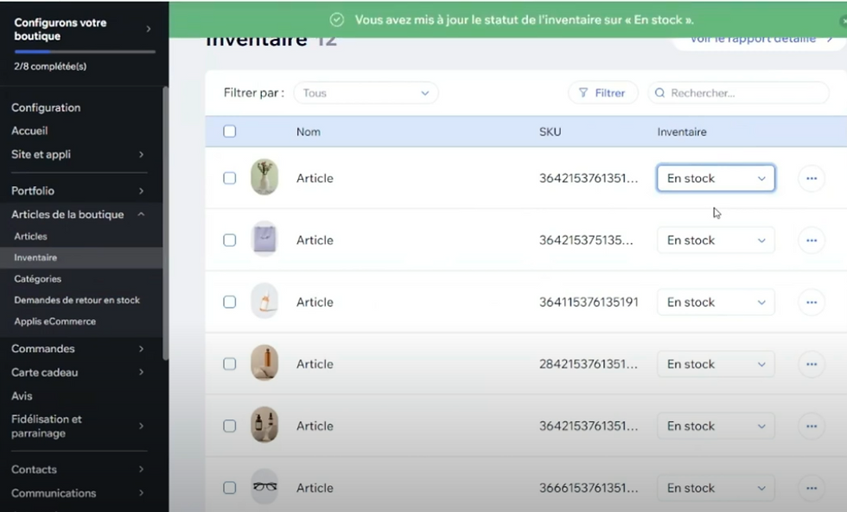This screenshot has height=512, width=847.
Task: Open the two dropper bottles article thumbnail
Action: (x=264, y=425)
